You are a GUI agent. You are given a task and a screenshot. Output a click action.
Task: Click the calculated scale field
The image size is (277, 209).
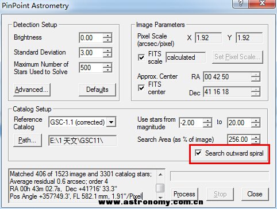pos(186,57)
